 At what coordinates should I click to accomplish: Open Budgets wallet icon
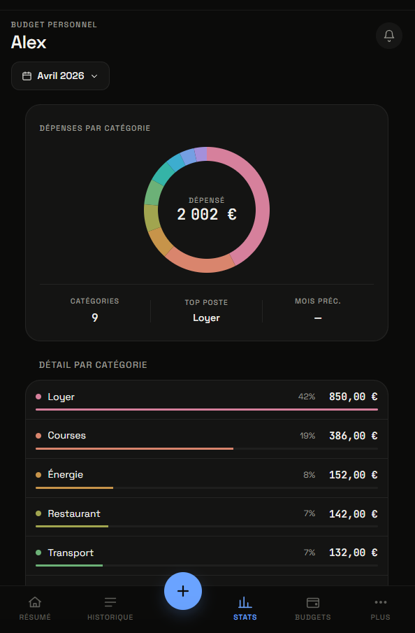click(x=312, y=602)
